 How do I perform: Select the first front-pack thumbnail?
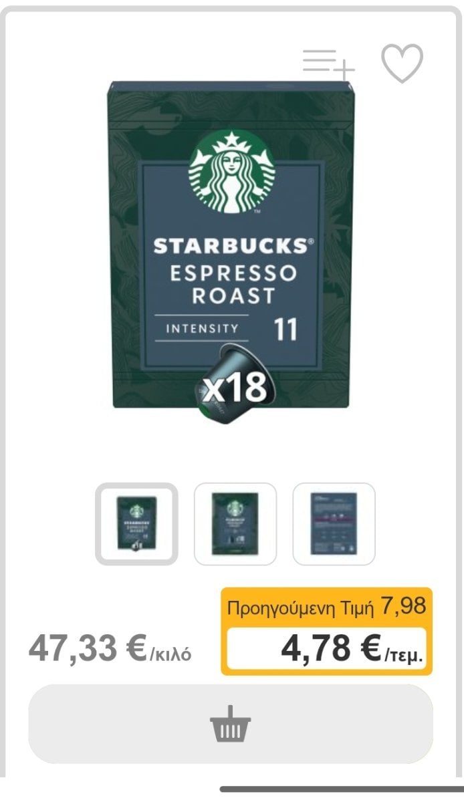point(136,524)
